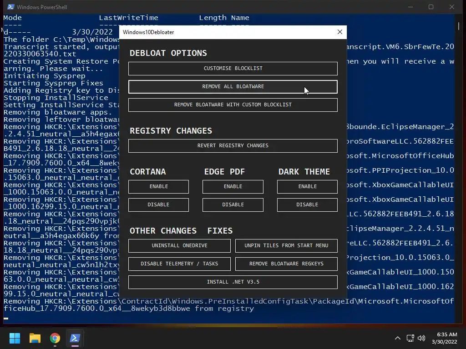The image size is (466, 349).
Task: Click the PowerShell window title icon
Action: tap(11, 7)
